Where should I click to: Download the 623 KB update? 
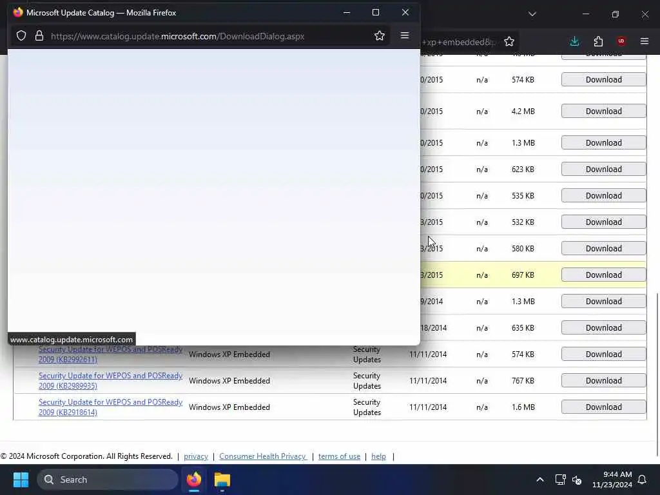pos(603,170)
